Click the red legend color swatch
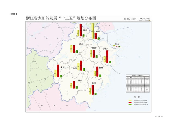 (x=130, y=102)
